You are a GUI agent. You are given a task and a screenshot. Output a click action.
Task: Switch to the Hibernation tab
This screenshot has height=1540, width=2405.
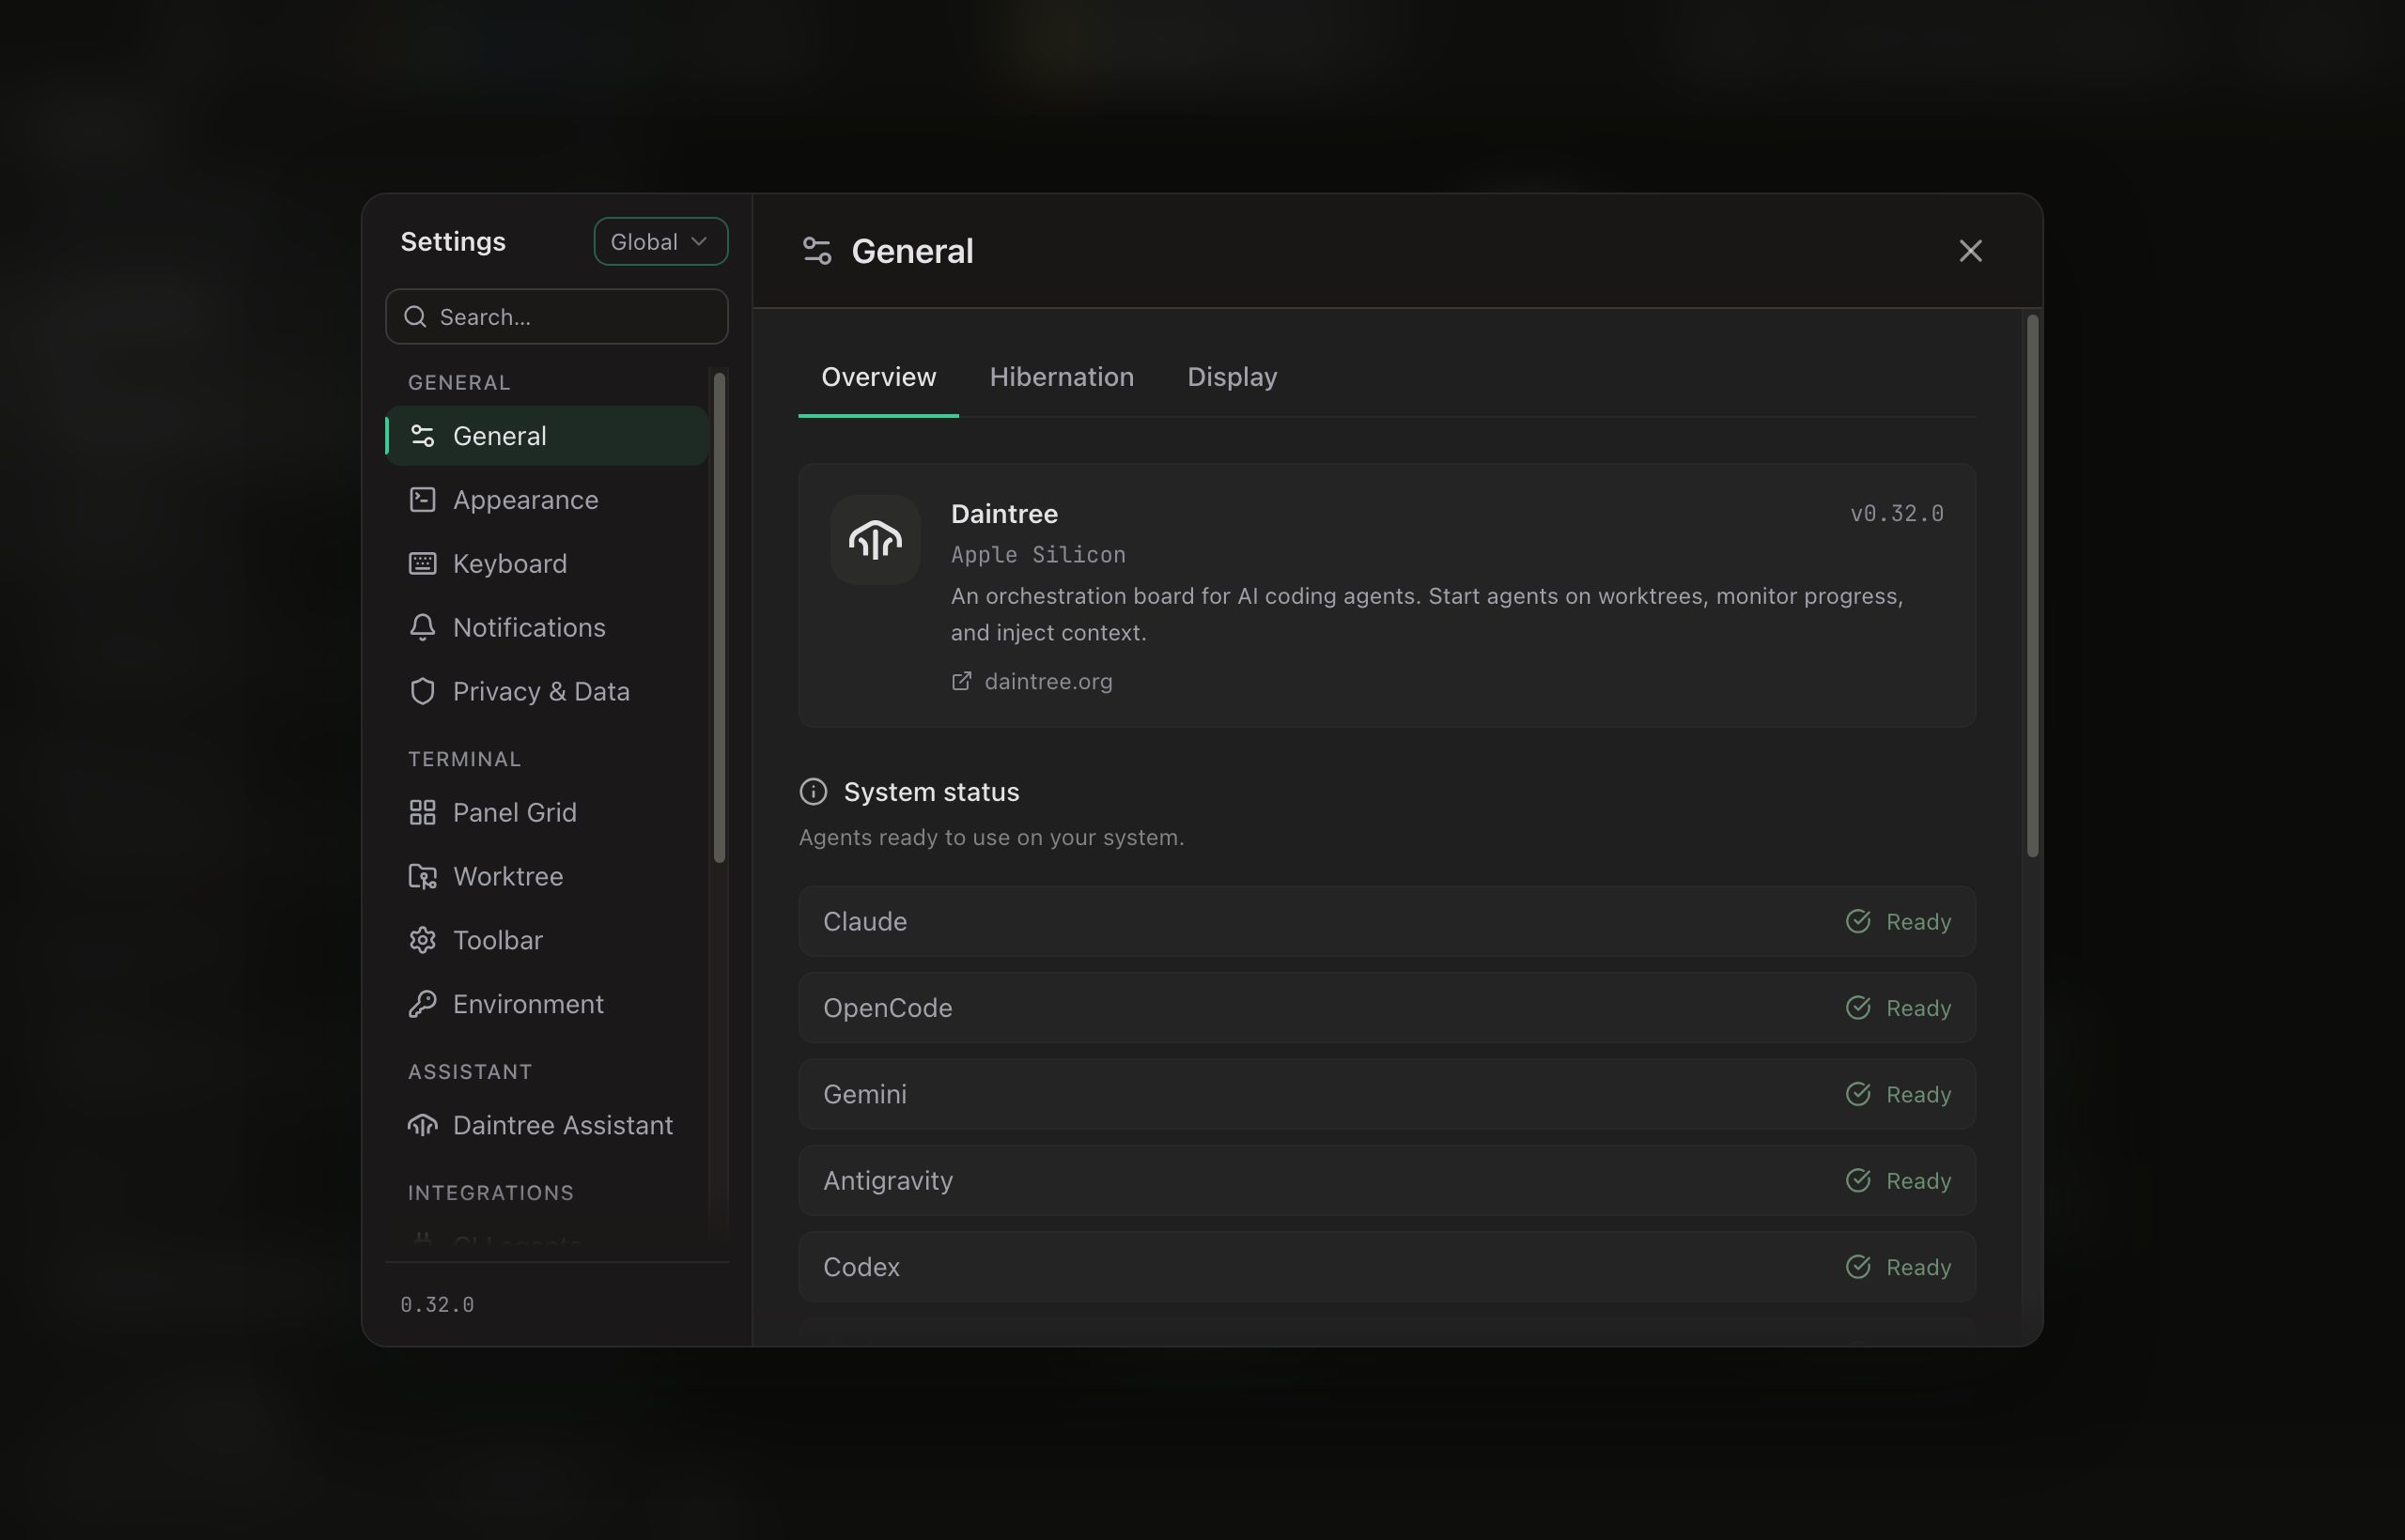point(1062,377)
